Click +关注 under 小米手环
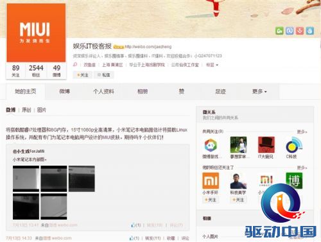Viewport: 321px width, 242px height. (x=211, y=200)
